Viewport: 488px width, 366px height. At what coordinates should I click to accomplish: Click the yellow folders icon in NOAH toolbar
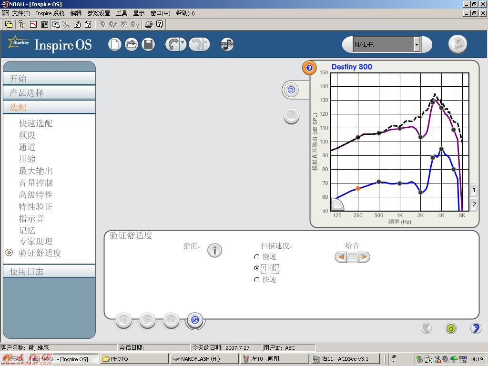(x=9, y=24)
